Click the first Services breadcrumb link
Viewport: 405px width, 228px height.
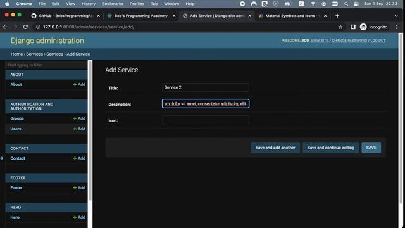point(34,54)
